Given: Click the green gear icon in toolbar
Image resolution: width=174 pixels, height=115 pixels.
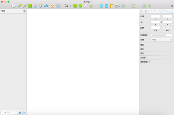Looking at the screenshot, I should [149, 6].
